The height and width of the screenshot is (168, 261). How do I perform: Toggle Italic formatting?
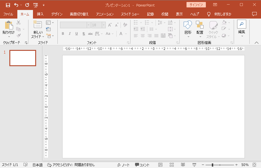click(x=70, y=34)
